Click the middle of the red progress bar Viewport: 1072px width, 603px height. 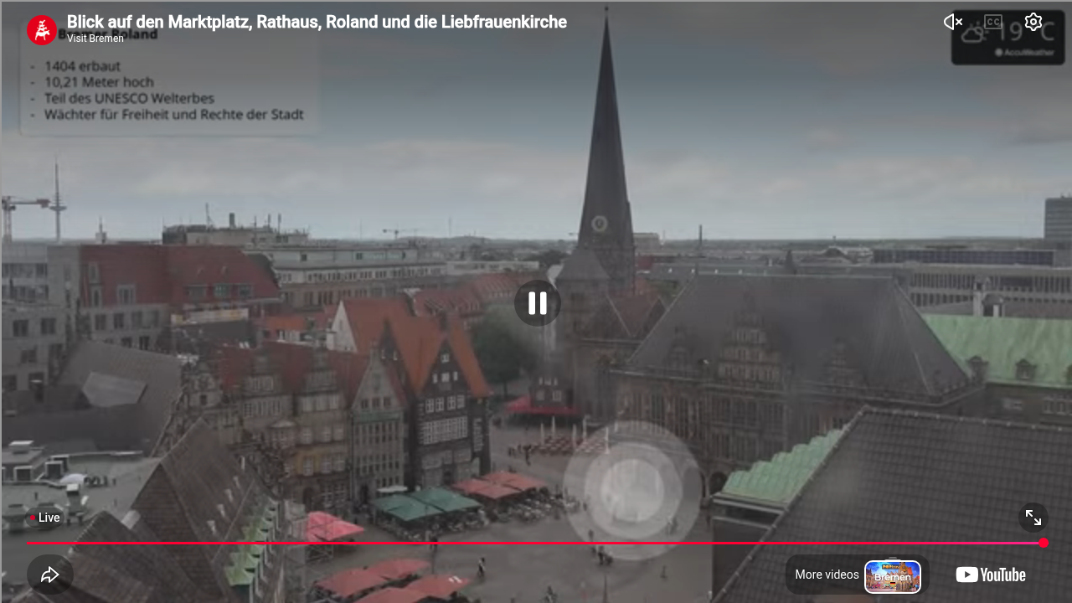[x=535, y=543]
